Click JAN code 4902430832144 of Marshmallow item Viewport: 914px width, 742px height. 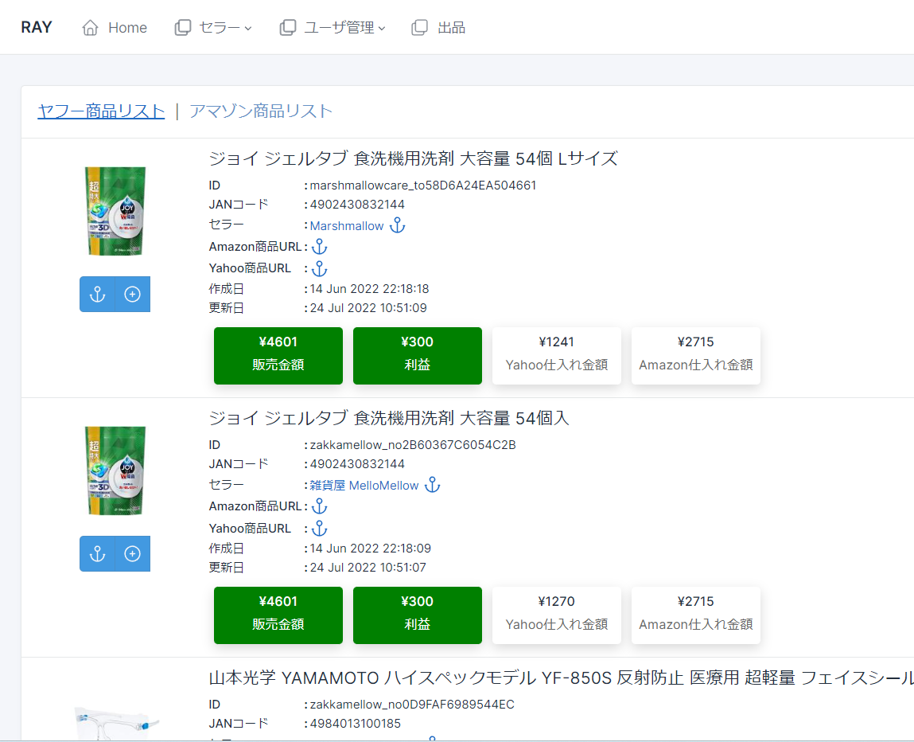[357, 205]
